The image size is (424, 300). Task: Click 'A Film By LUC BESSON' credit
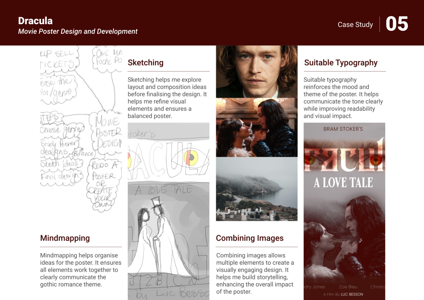tap(343, 294)
